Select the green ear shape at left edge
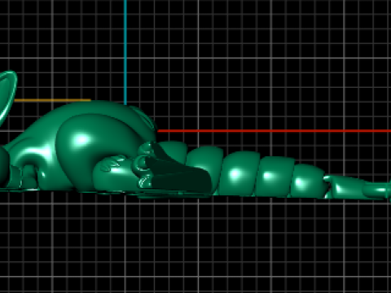This screenshot has height=293, width=391. coord(7,96)
